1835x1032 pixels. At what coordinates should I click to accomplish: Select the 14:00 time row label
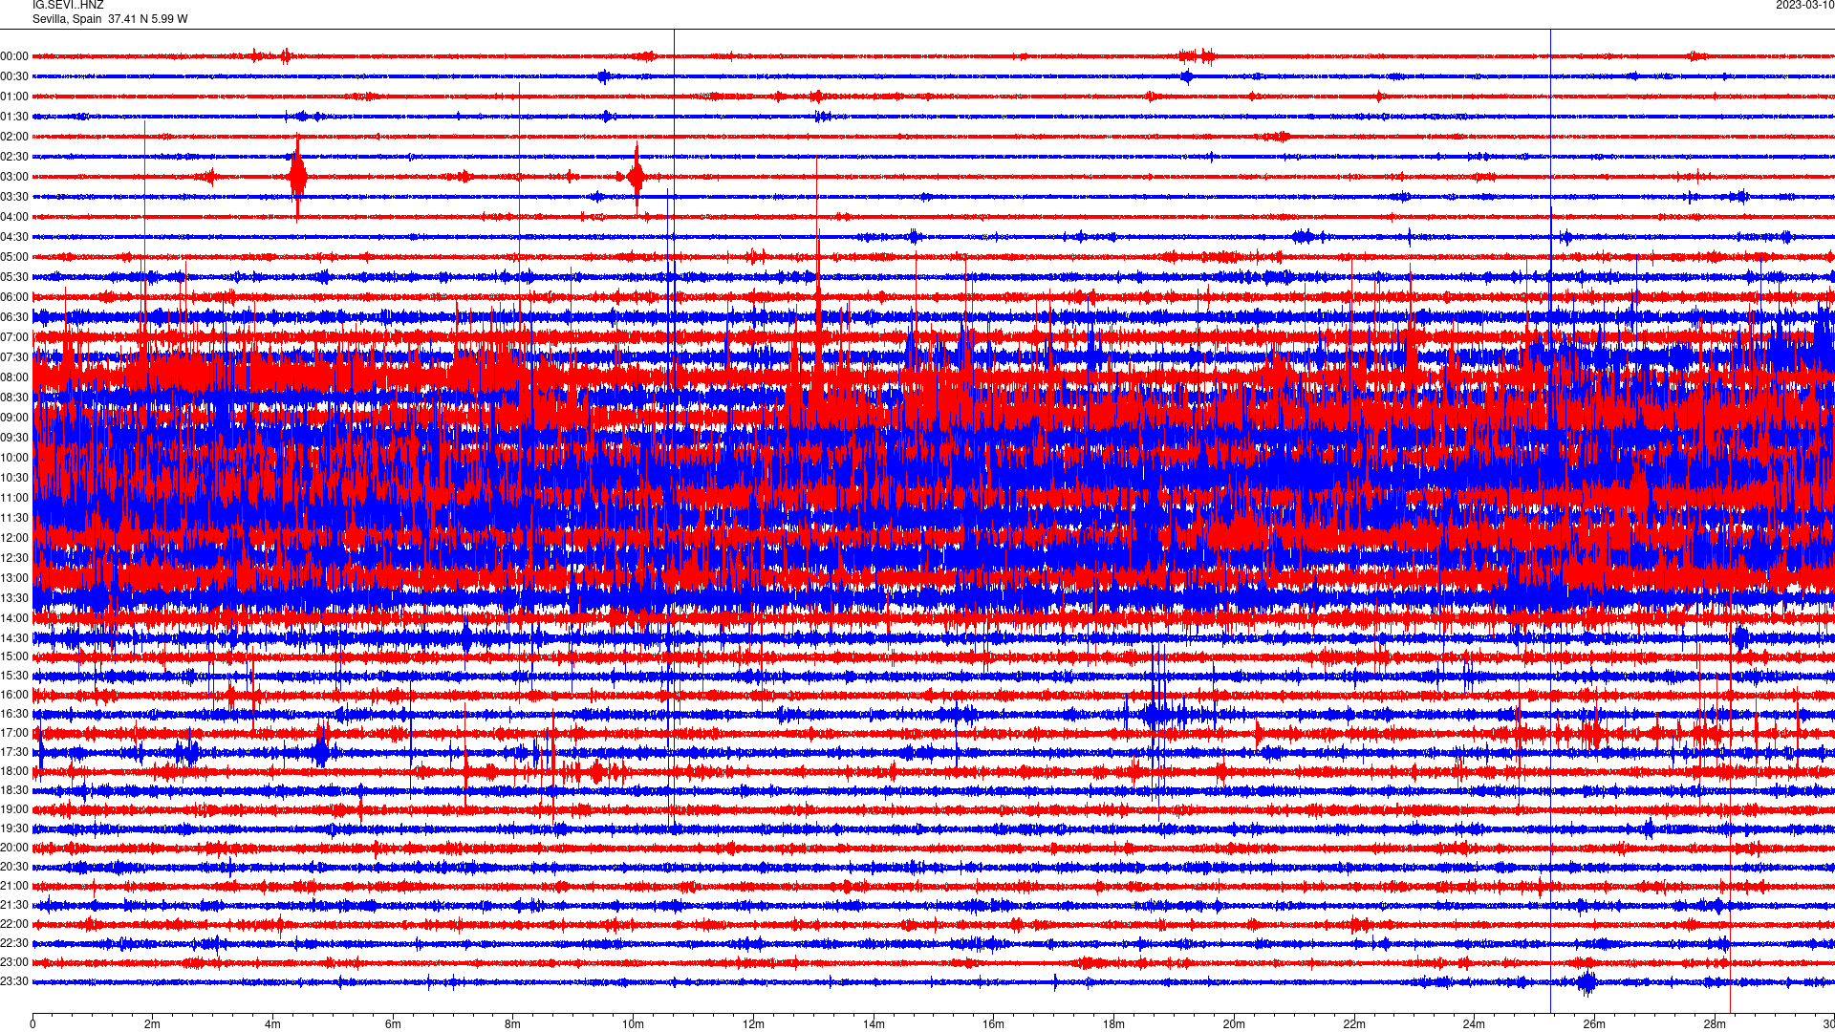coord(14,618)
